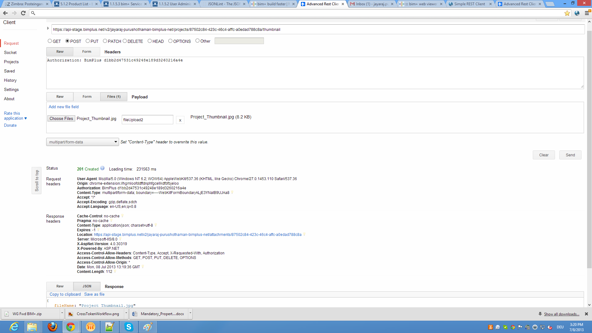Select the DELETE method radio button
592x333 pixels.
[x=125, y=41]
